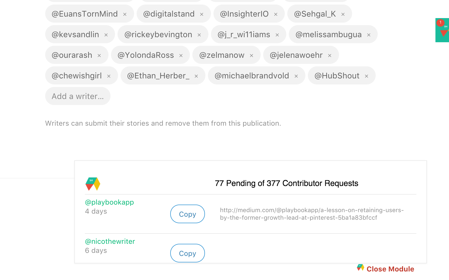Open the @playbookapp profile link
The image size is (449, 280).
[109, 202]
